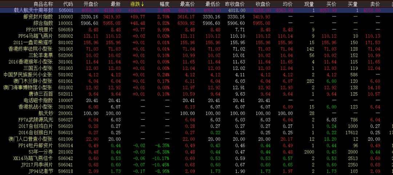Sort by the 涨跌 column header

pyautogui.click(x=137, y=4)
